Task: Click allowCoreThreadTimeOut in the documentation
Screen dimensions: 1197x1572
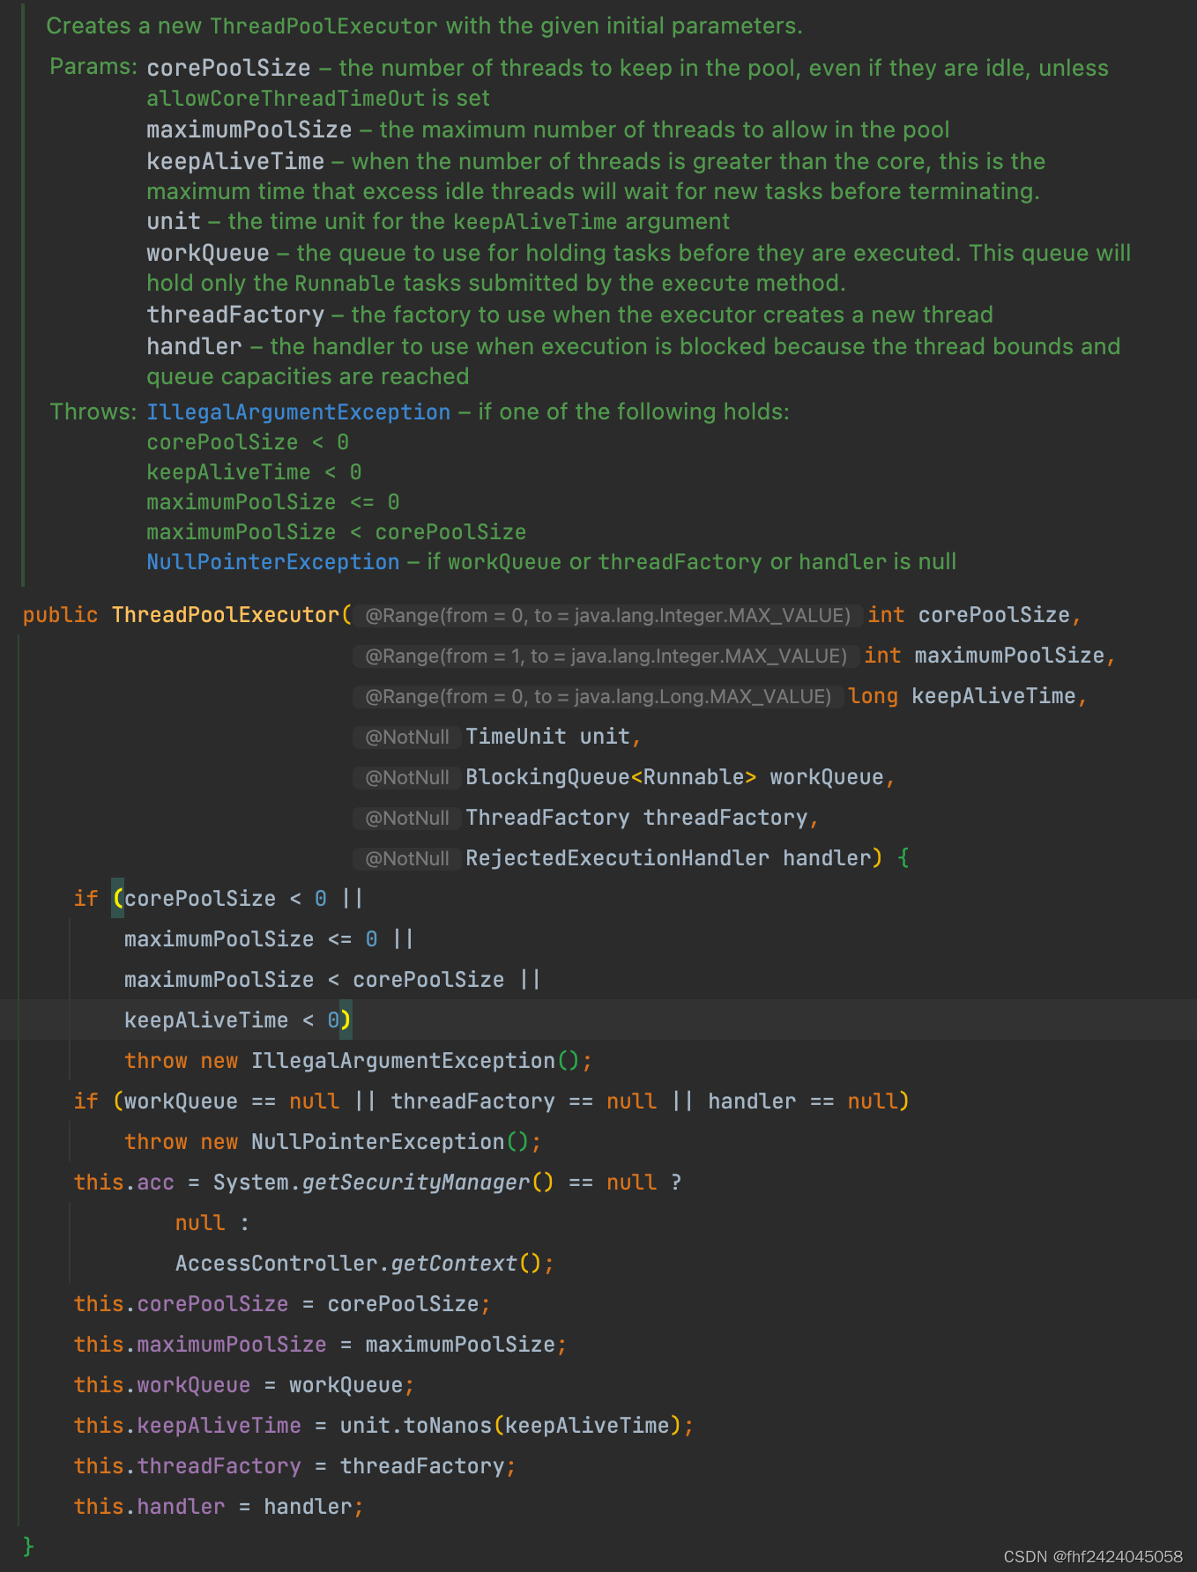Action: (286, 98)
